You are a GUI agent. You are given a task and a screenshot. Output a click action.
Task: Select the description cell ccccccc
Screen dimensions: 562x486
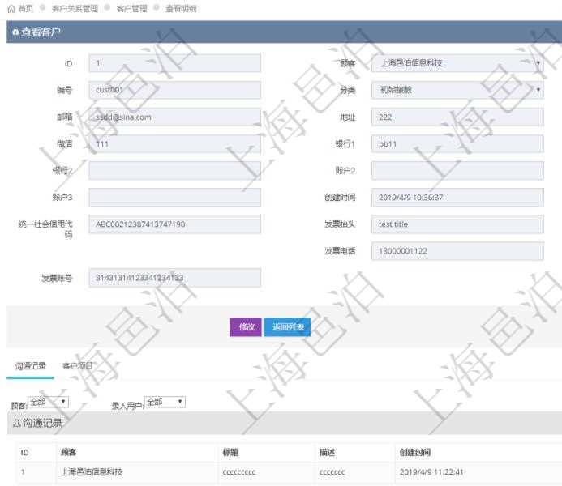[x=332, y=472]
